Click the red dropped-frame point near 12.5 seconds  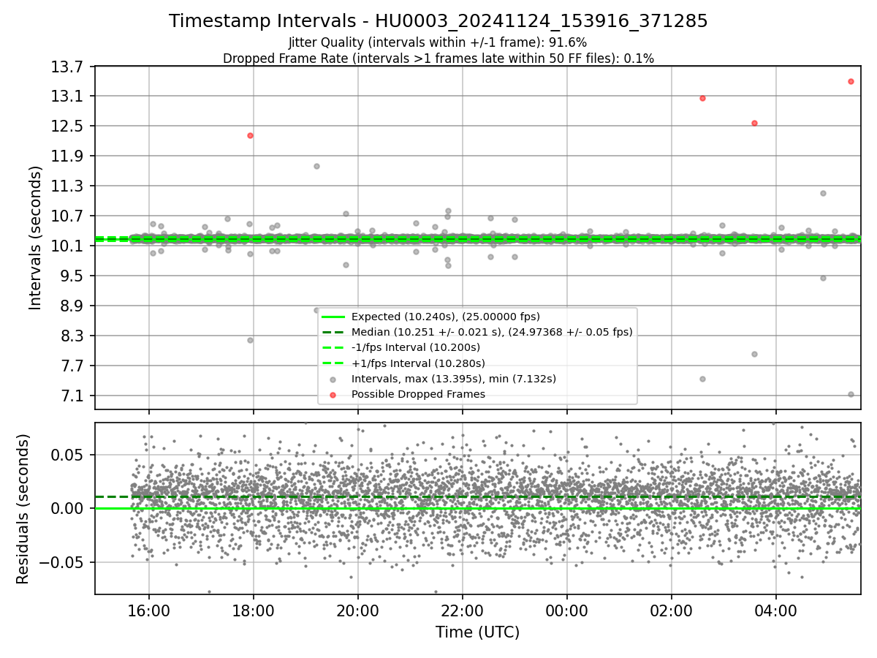(x=754, y=123)
